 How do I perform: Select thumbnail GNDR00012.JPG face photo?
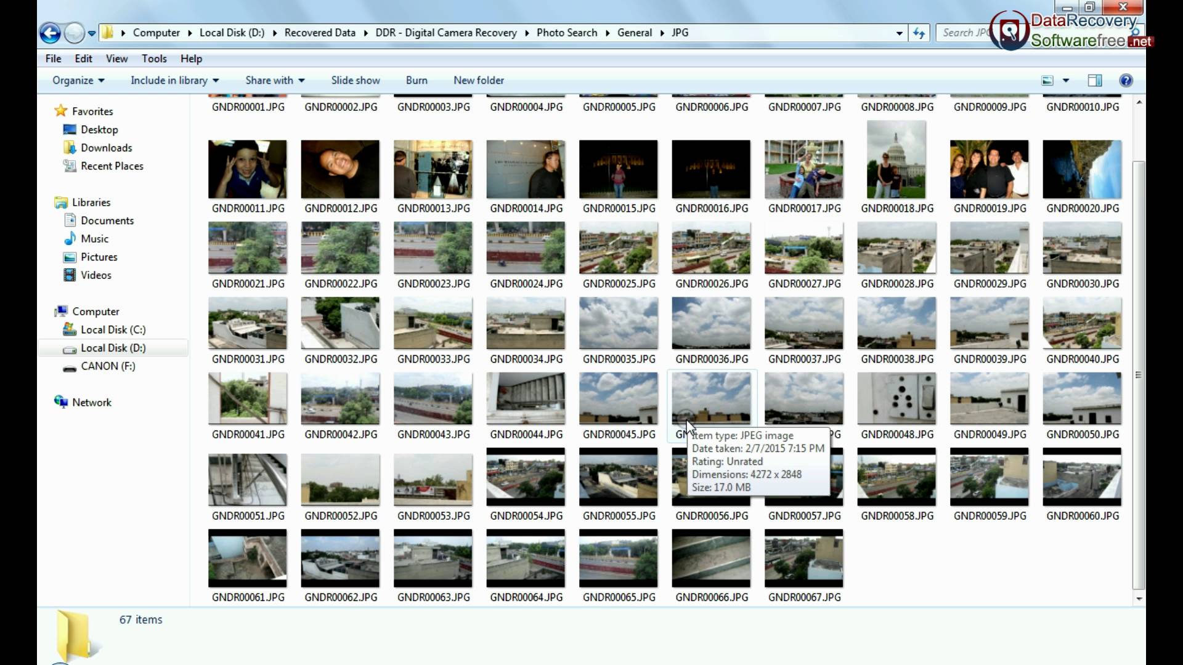[x=340, y=169]
